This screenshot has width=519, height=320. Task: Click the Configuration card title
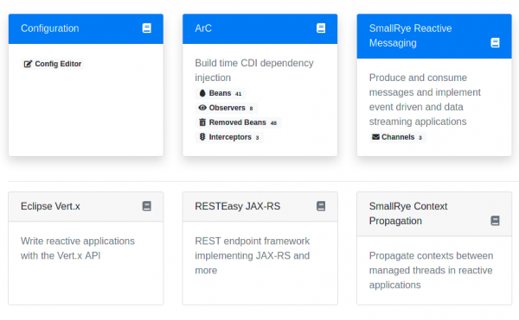50,28
